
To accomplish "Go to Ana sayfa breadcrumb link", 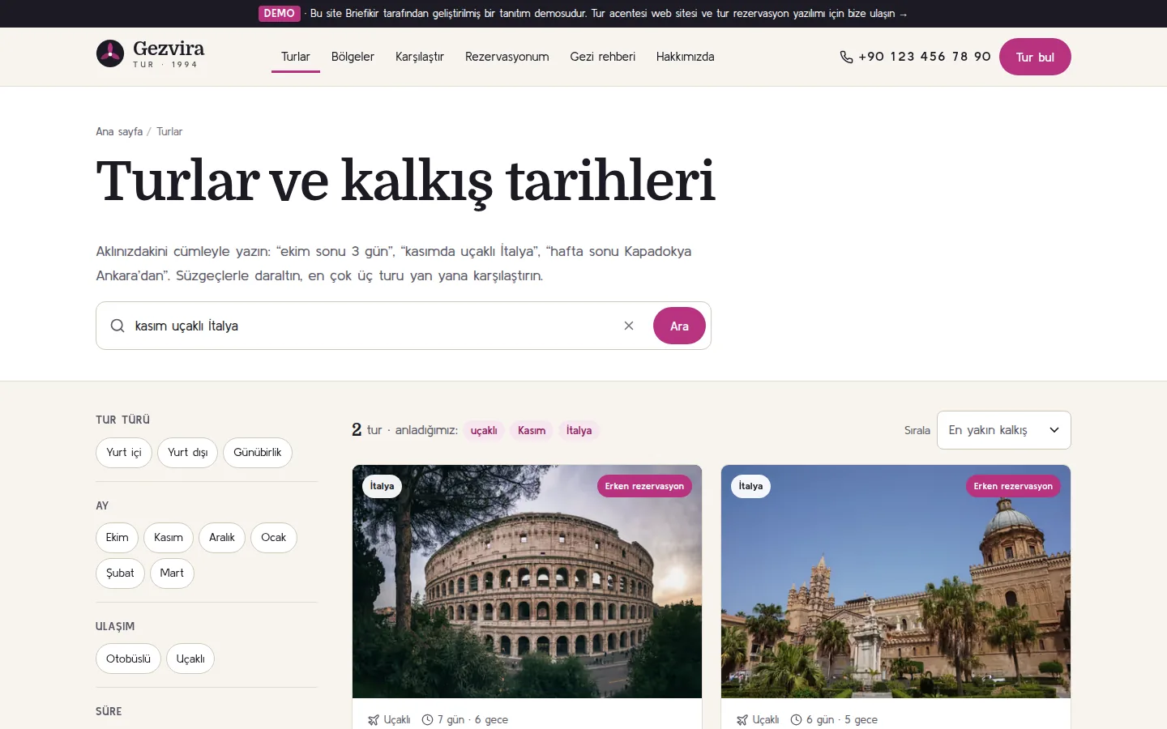I will tap(119, 131).
